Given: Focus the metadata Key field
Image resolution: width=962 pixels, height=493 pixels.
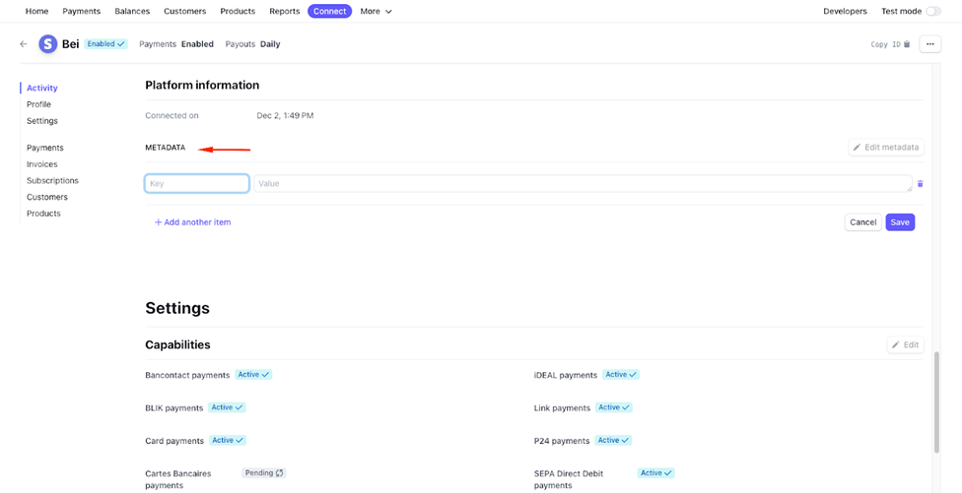Looking at the screenshot, I should pos(197,184).
